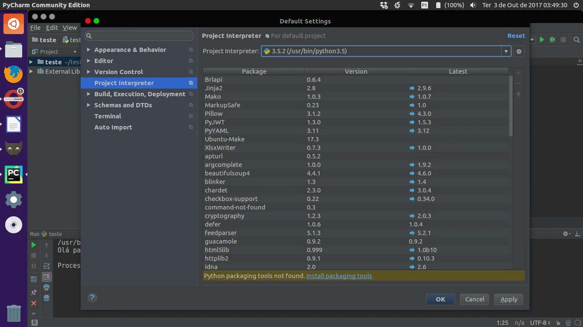This screenshot has height=327, width=583.
Task: Rerun teste with the Run panel play icon
Action: 34,245
